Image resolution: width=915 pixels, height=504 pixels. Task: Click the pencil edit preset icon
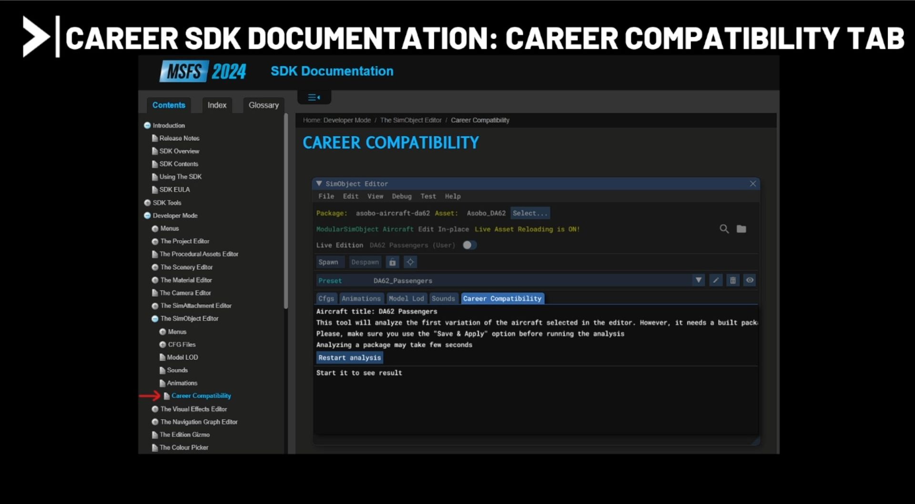point(715,280)
